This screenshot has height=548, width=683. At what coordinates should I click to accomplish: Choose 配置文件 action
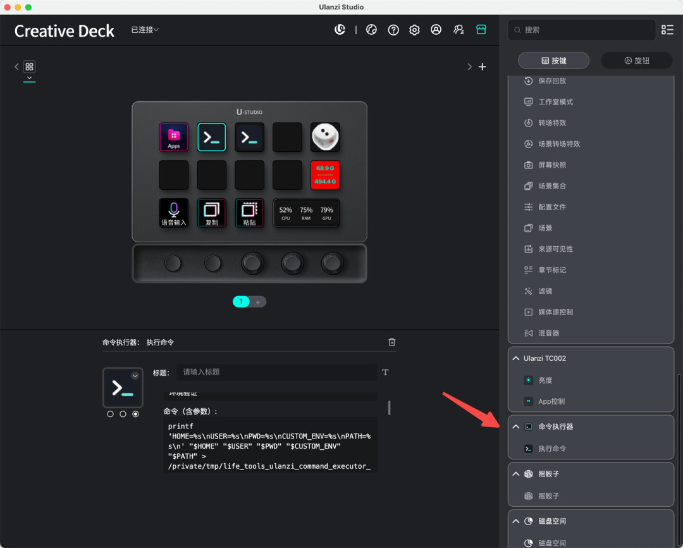[x=552, y=207]
